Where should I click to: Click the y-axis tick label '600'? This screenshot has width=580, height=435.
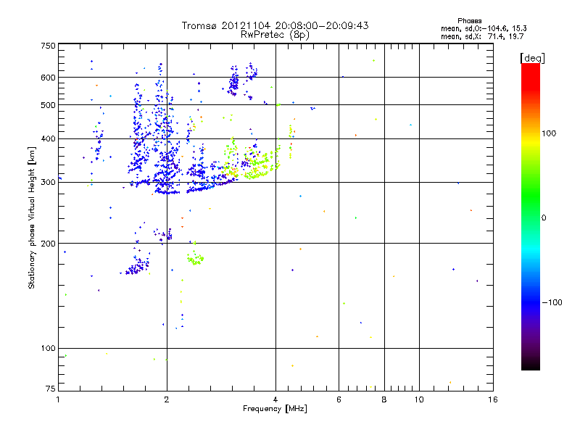pyautogui.click(x=48, y=78)
